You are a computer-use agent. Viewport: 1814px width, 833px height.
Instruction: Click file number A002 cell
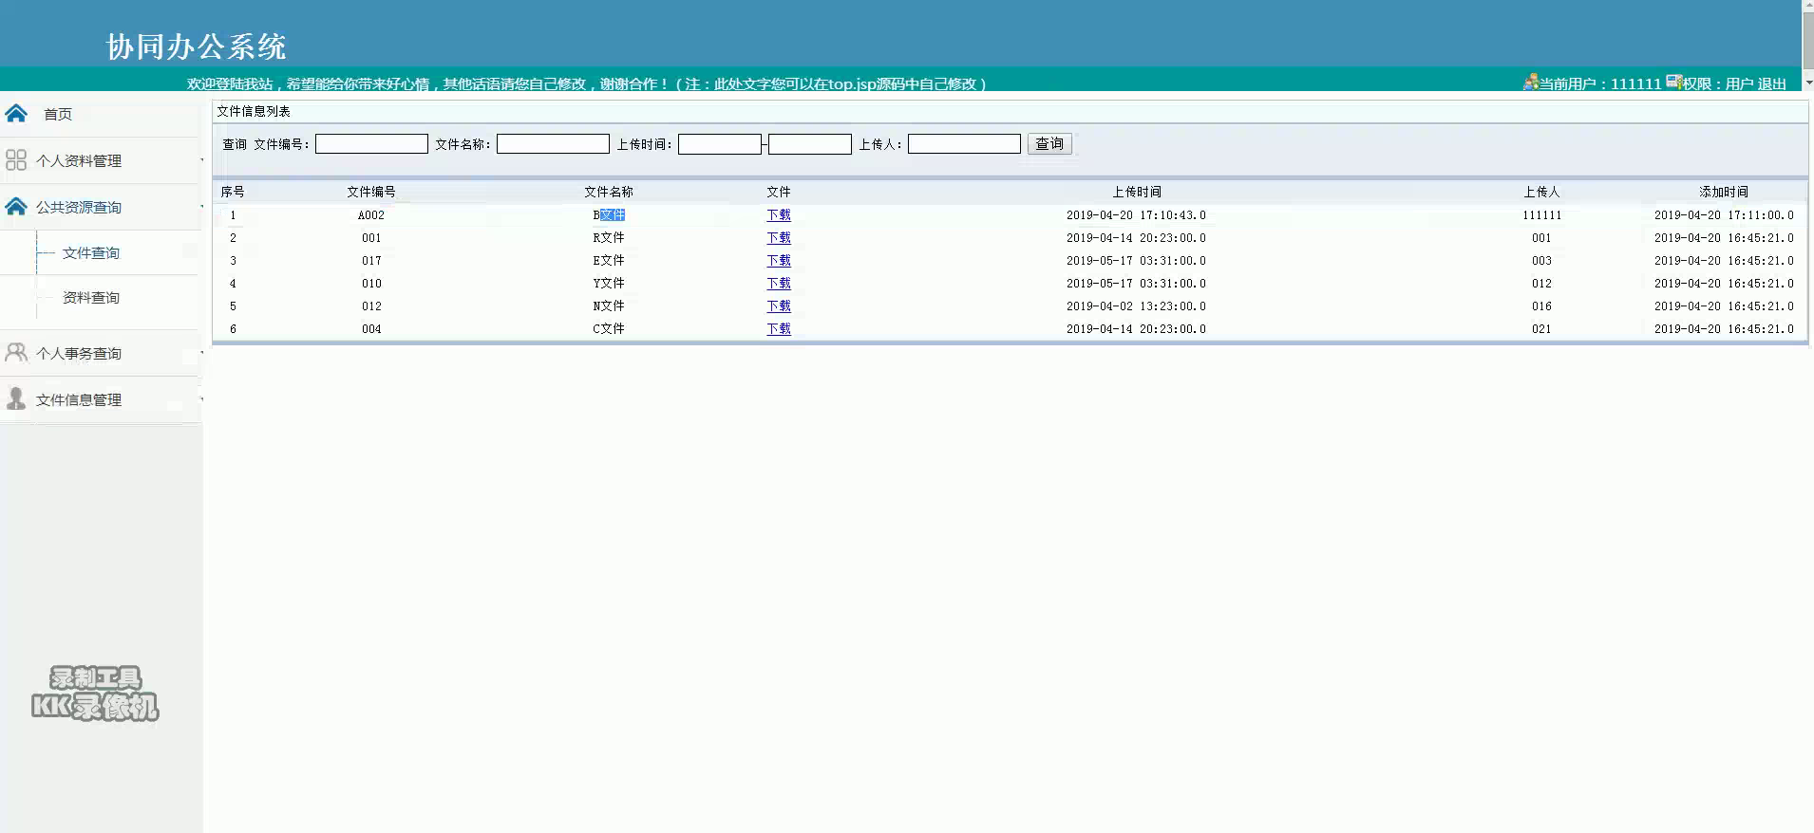point(371,215)
